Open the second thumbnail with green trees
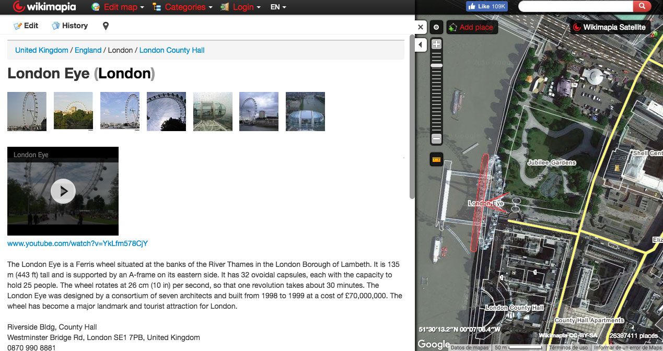 pos(73,111)
